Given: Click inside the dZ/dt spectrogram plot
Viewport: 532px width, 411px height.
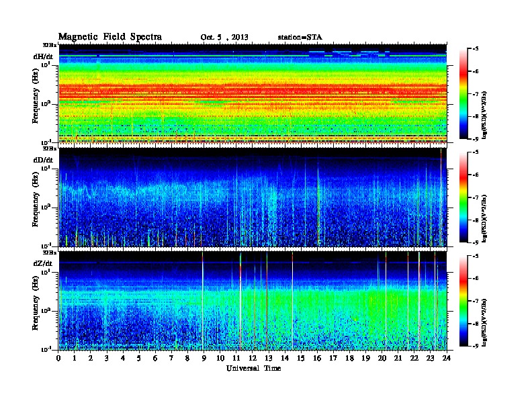Looking at the screenshot, I should (253, 301).
